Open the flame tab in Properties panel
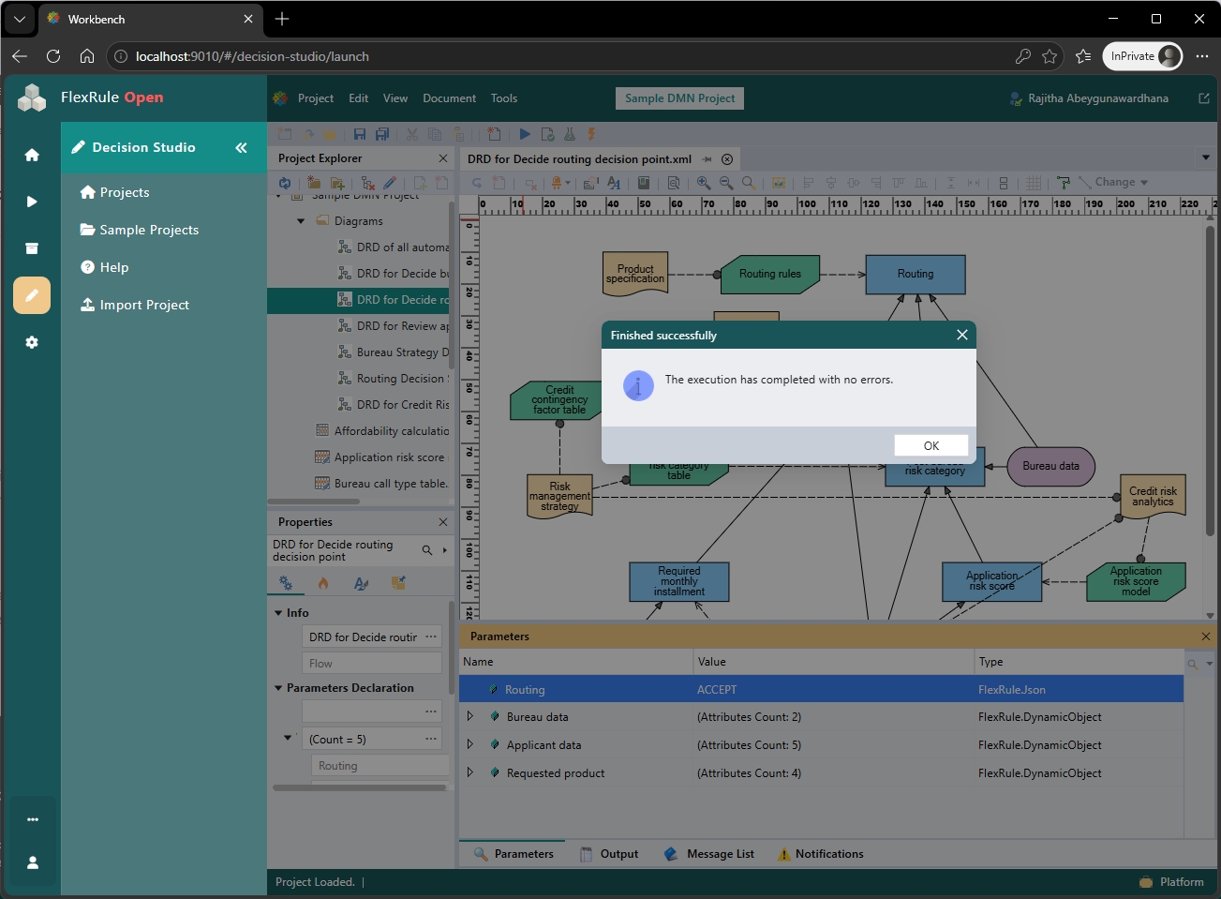The image size is (1221, 899). pos(323,583)
